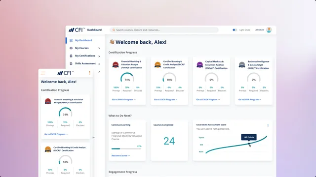Click the 0% gauge on CMSA card

click(211, 77)
